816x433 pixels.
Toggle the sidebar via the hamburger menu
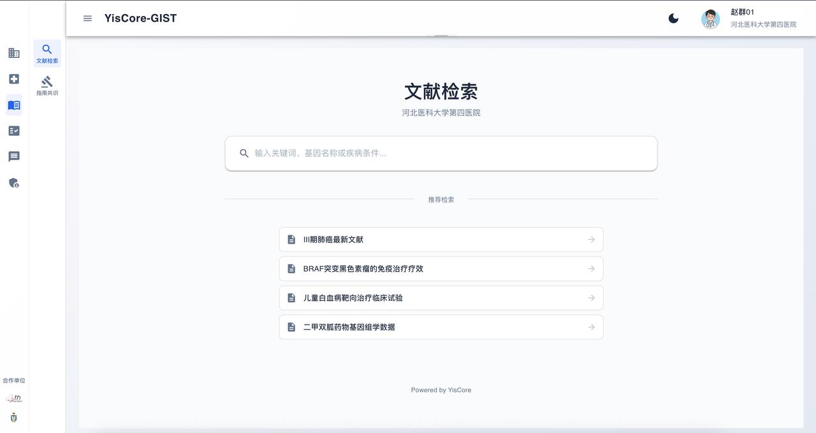click(87, 18)
